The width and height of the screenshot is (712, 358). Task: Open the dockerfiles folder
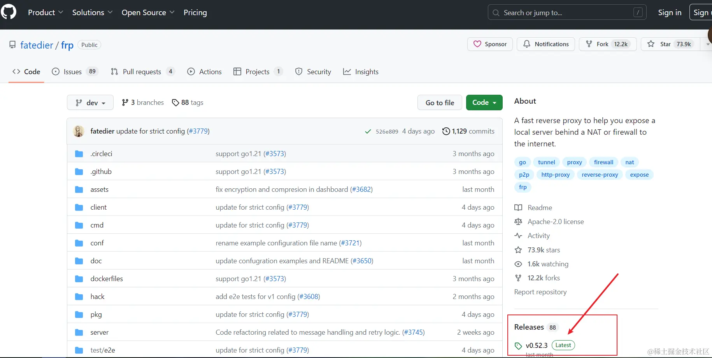[107, 279]
